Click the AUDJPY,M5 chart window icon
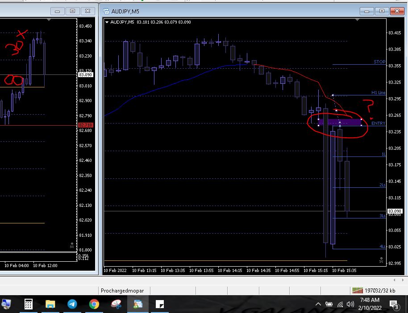 [x=106, y=11]
